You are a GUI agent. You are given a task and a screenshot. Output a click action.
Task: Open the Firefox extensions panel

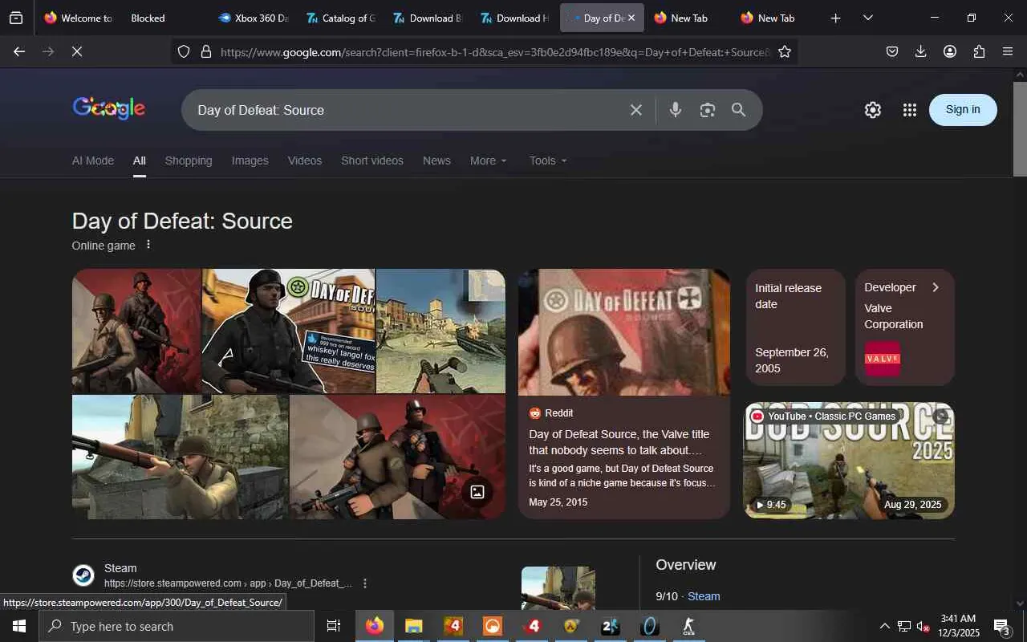click(979, 51)
